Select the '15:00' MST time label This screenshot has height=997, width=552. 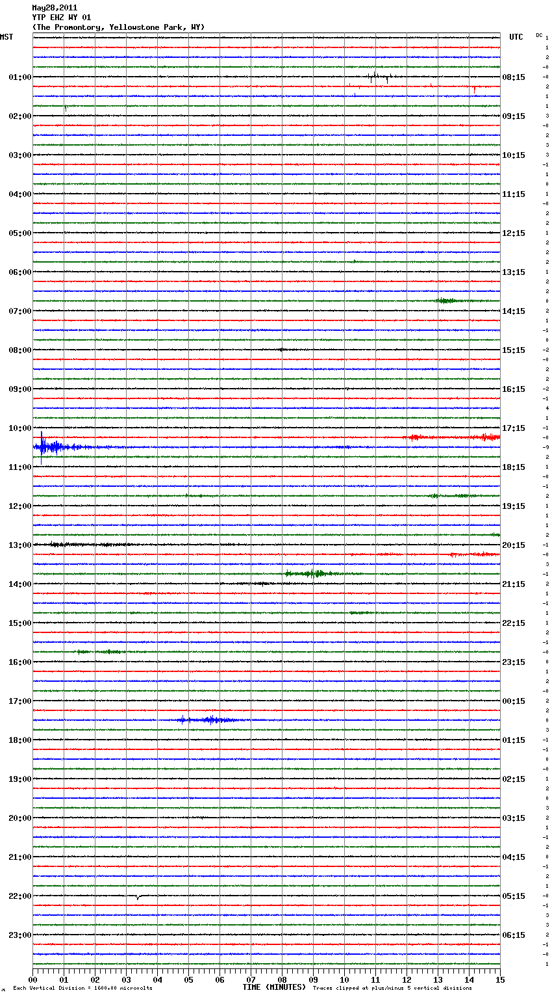pyautogui.click(x=20, y=623)
